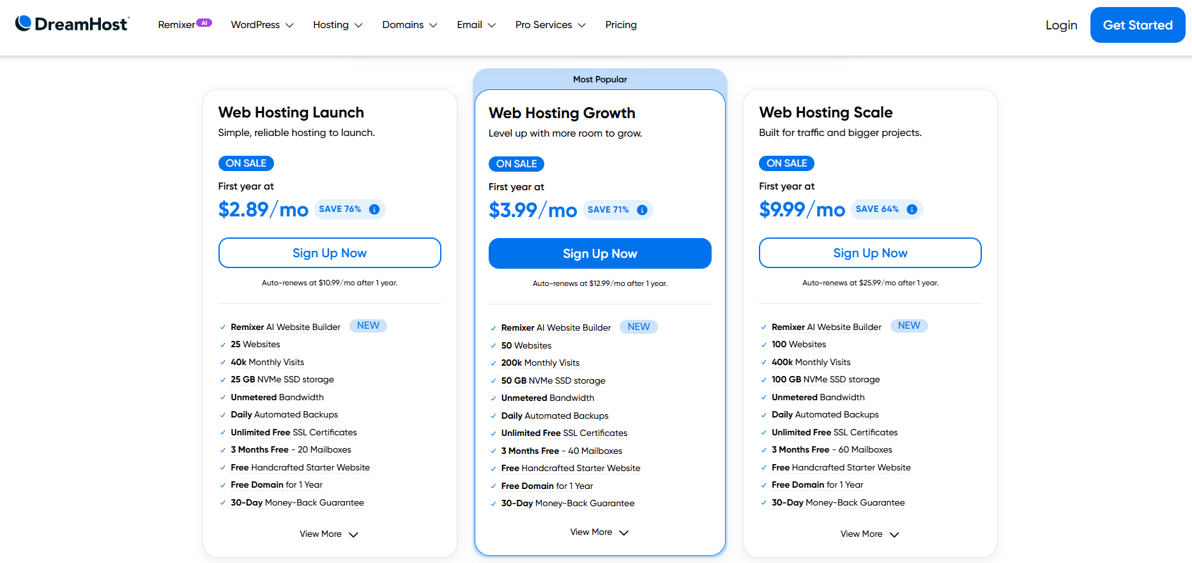Click the $3.99/mo price
This screenshot has height=563, width=1192.
pos(533,210)
